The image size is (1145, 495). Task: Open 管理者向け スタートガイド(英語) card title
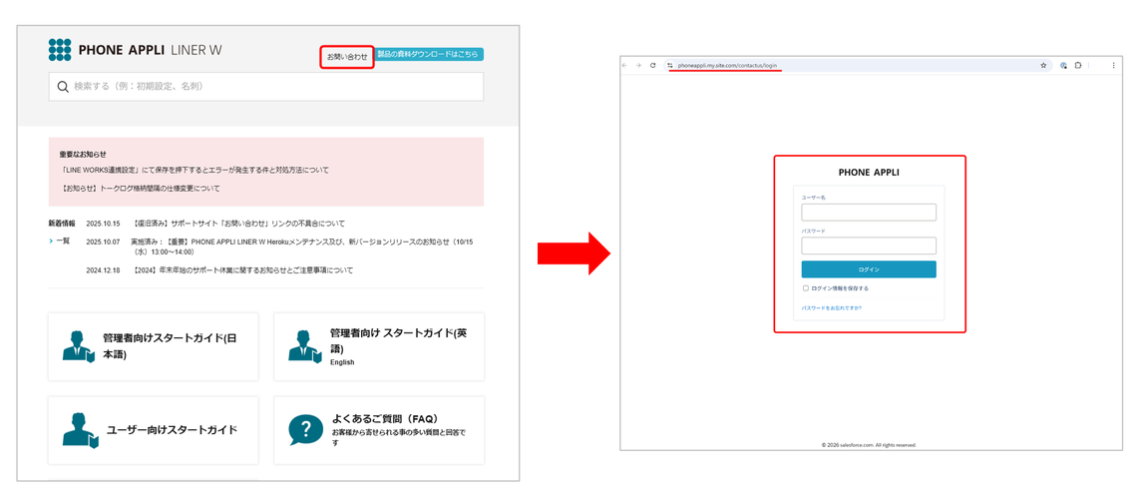pyautogui.click(x=399, y=338)
